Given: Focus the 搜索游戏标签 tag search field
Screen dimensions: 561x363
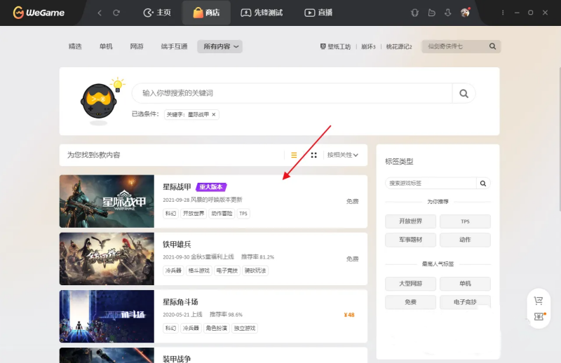Looking at the screenshot, I should 431,184.
